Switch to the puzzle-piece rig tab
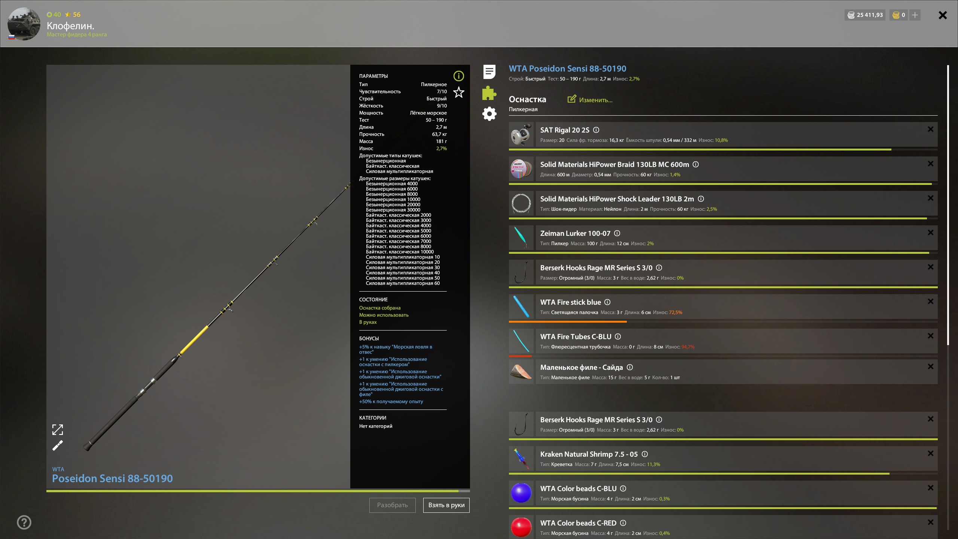Viewport: 958px width, 539px height. click(x=489, y=93)
